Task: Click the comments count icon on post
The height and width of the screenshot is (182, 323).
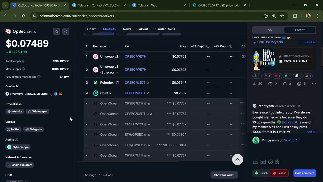Action: (x=270, y=84)
